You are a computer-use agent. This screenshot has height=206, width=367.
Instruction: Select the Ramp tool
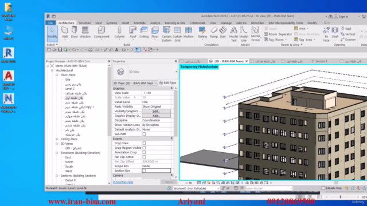[x=214, y=32]
